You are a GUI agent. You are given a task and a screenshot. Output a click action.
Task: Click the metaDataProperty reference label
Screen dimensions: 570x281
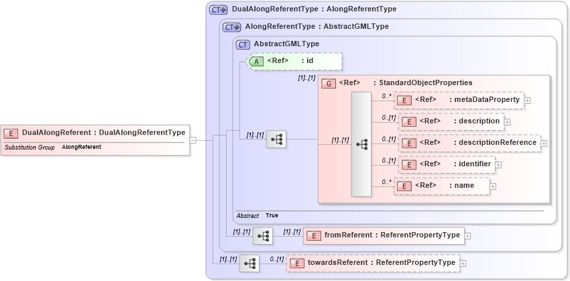[x=467, y=100]
